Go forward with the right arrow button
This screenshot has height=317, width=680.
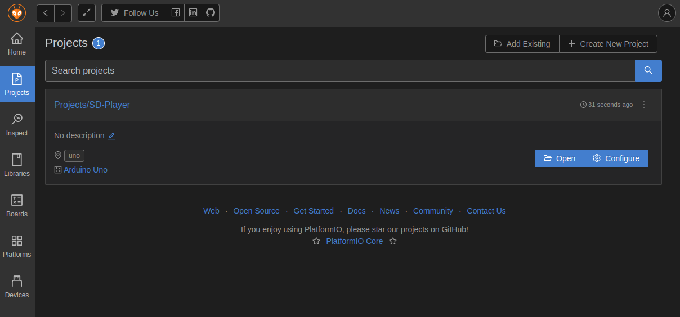(x=63, y=13)
